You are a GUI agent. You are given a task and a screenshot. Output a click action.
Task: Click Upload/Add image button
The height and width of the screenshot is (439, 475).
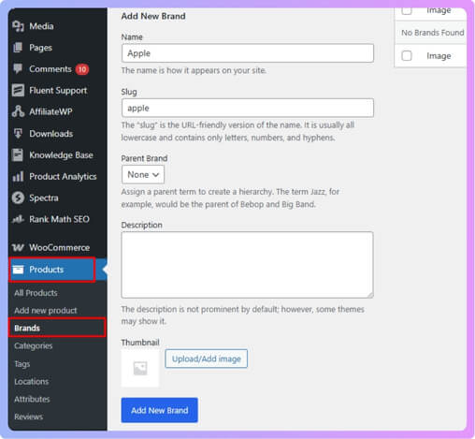coord(207,359)
